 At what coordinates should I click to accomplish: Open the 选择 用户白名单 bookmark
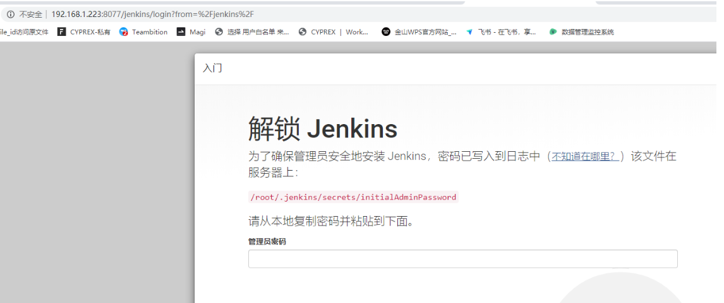click(252, 31)
